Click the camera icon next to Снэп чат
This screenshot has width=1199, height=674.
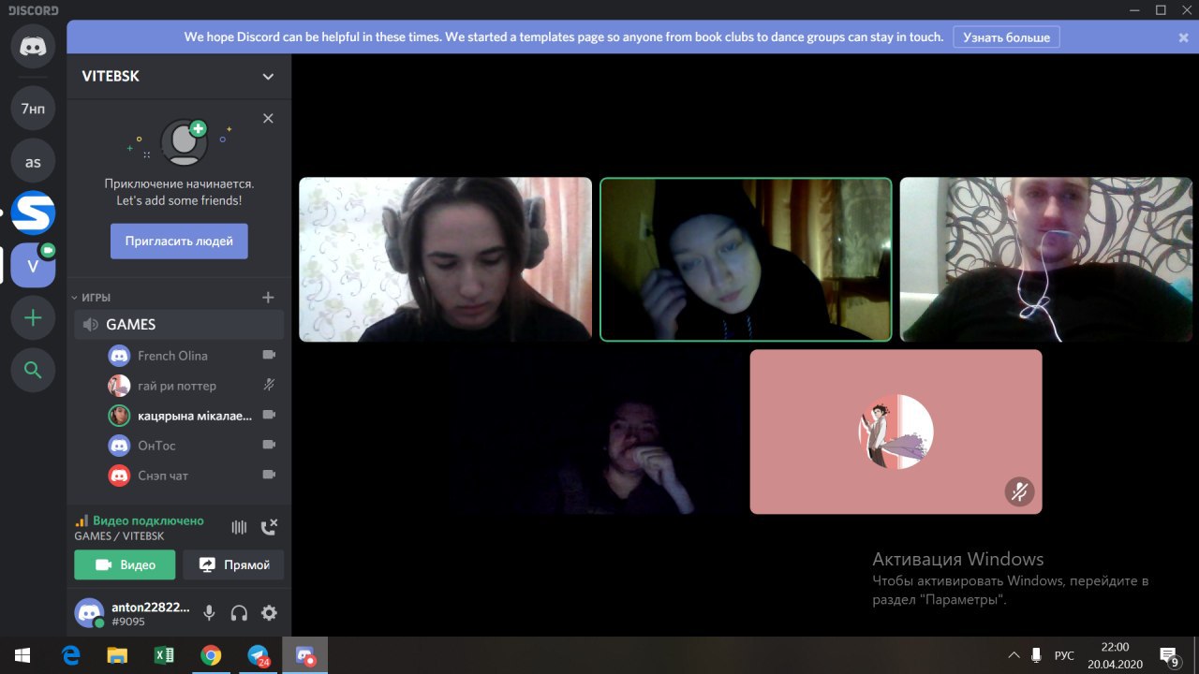pos(269,475)
